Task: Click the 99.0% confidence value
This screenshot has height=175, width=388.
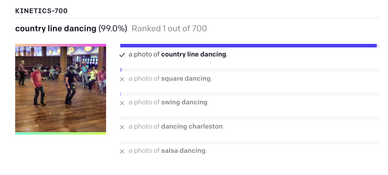Action: click(x=113, y=28)
